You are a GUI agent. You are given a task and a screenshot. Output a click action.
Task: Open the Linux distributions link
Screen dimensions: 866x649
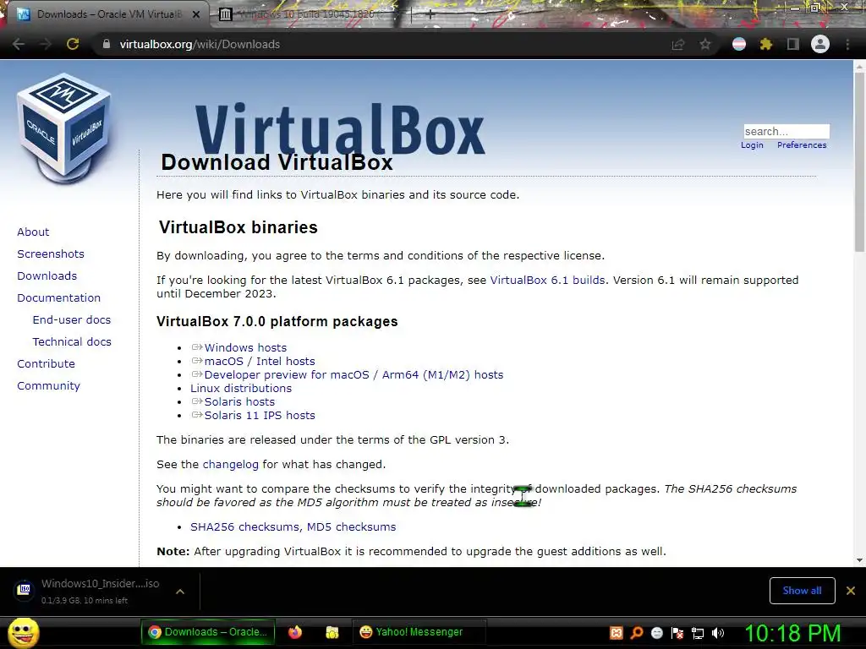pyautogui.click(x=241, y=389)
